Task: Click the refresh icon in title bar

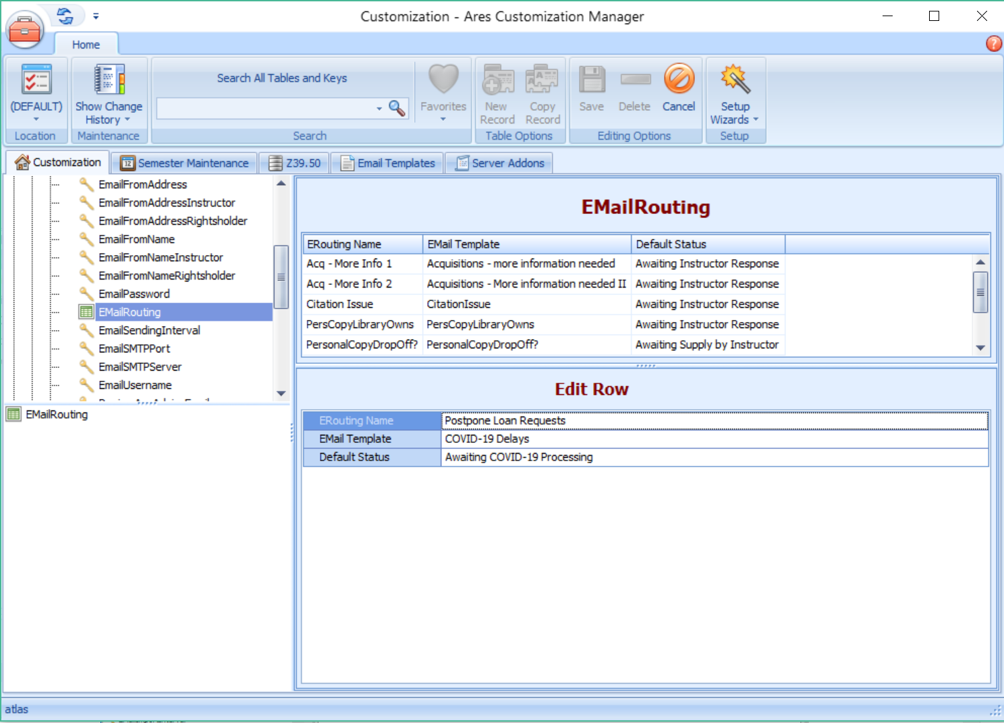Action: [x=65, y=16]
